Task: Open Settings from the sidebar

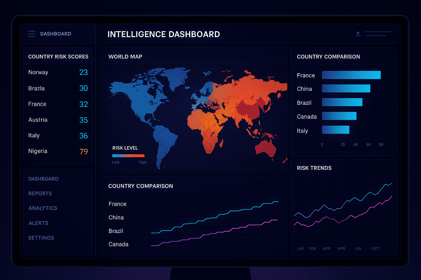Action: coord(41,238)
